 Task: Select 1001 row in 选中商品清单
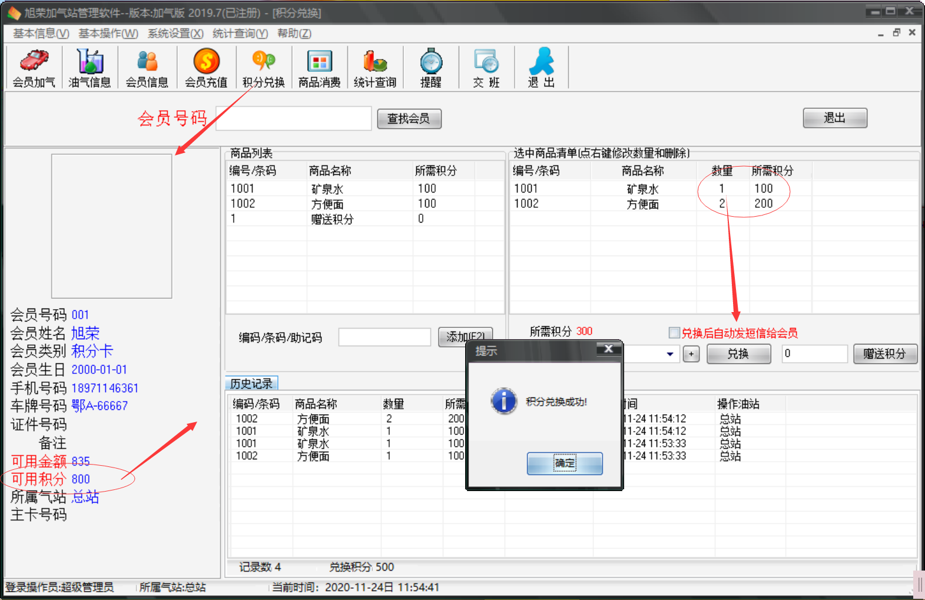714,189
